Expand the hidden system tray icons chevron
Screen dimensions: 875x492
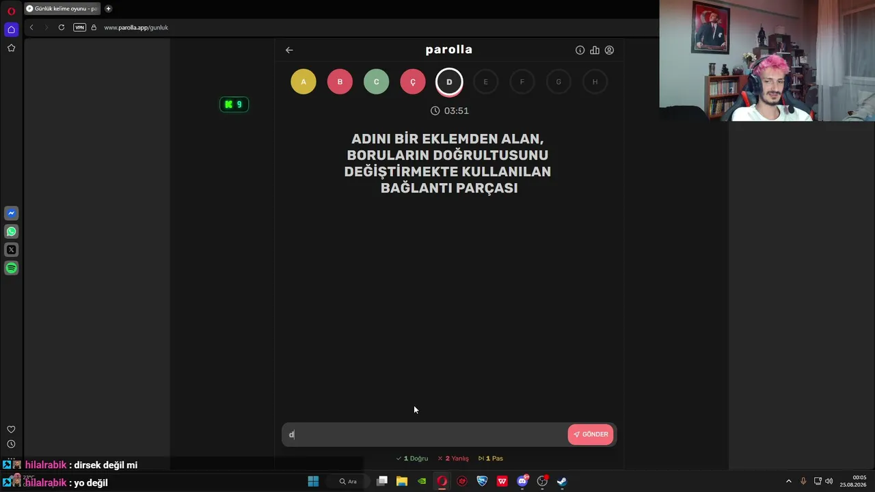789,481
